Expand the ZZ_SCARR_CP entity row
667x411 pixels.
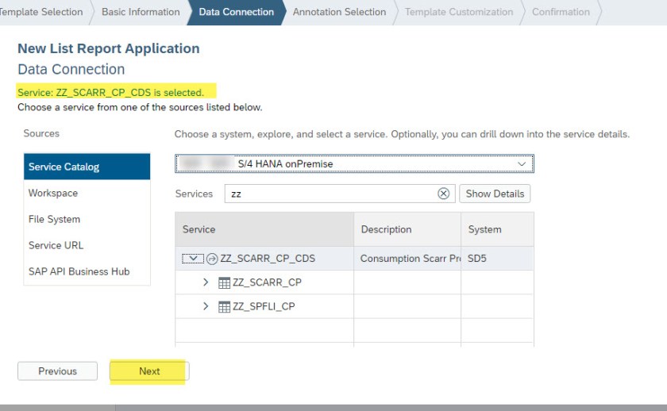[206, 282]
